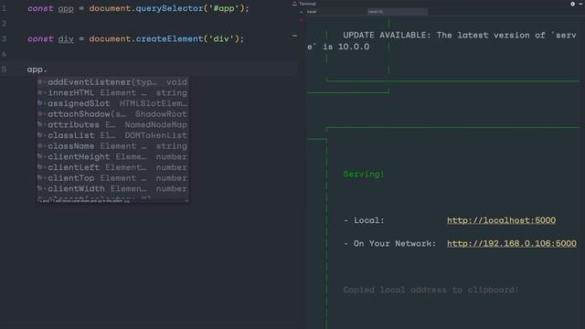
Task: Switch to the second terminal tab
Action: 398,12
